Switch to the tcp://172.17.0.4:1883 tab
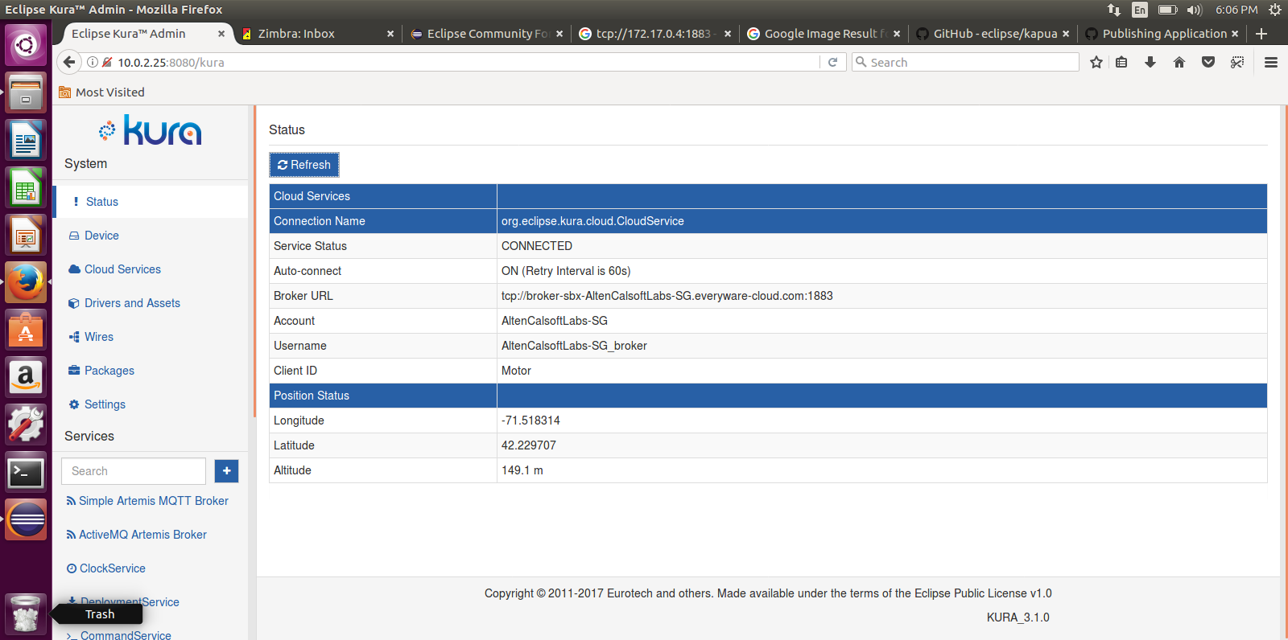Viewport: 1288px width, 640px height. tap(654, 34)
